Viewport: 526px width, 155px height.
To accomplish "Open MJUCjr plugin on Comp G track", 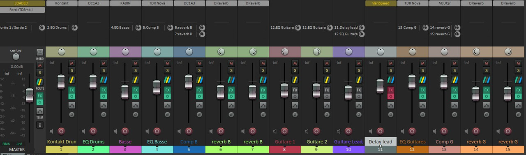I will tap(445, 3).
